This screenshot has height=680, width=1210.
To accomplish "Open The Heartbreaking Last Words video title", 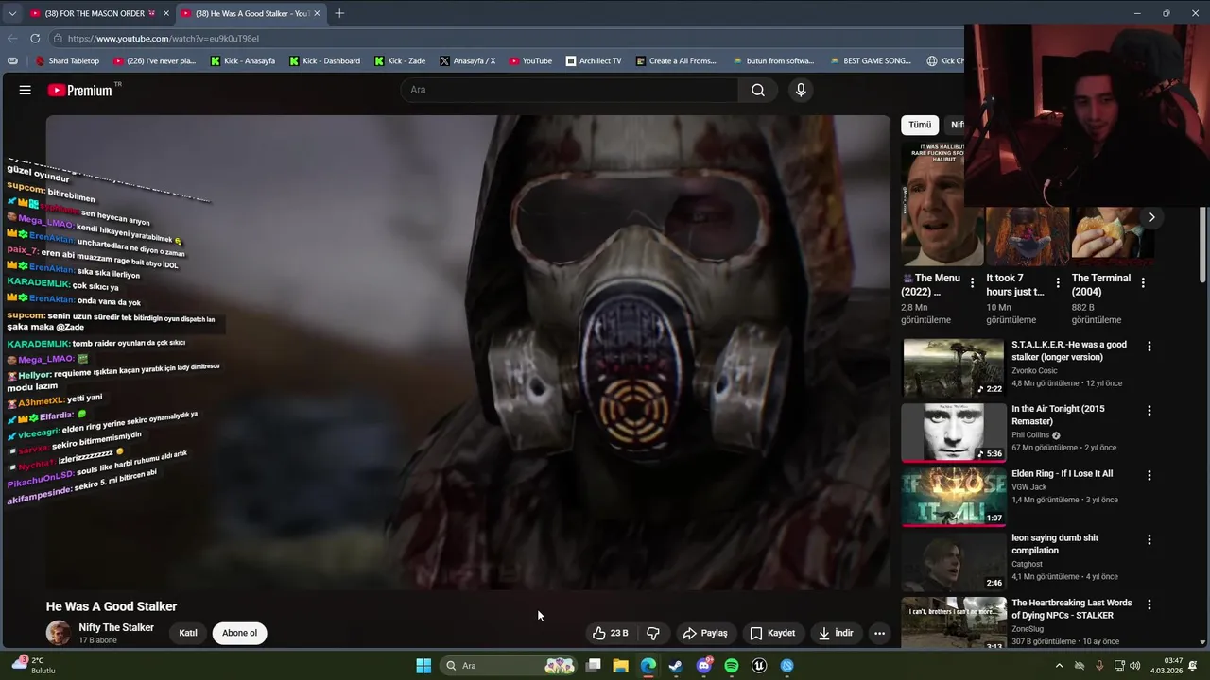I will [x=1071, y=609].
